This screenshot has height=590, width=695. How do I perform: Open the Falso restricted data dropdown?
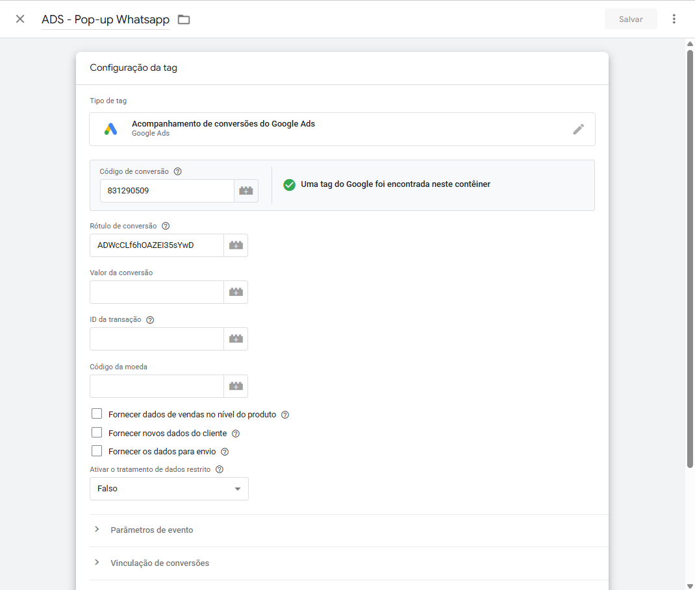click(x=169, y=489)
